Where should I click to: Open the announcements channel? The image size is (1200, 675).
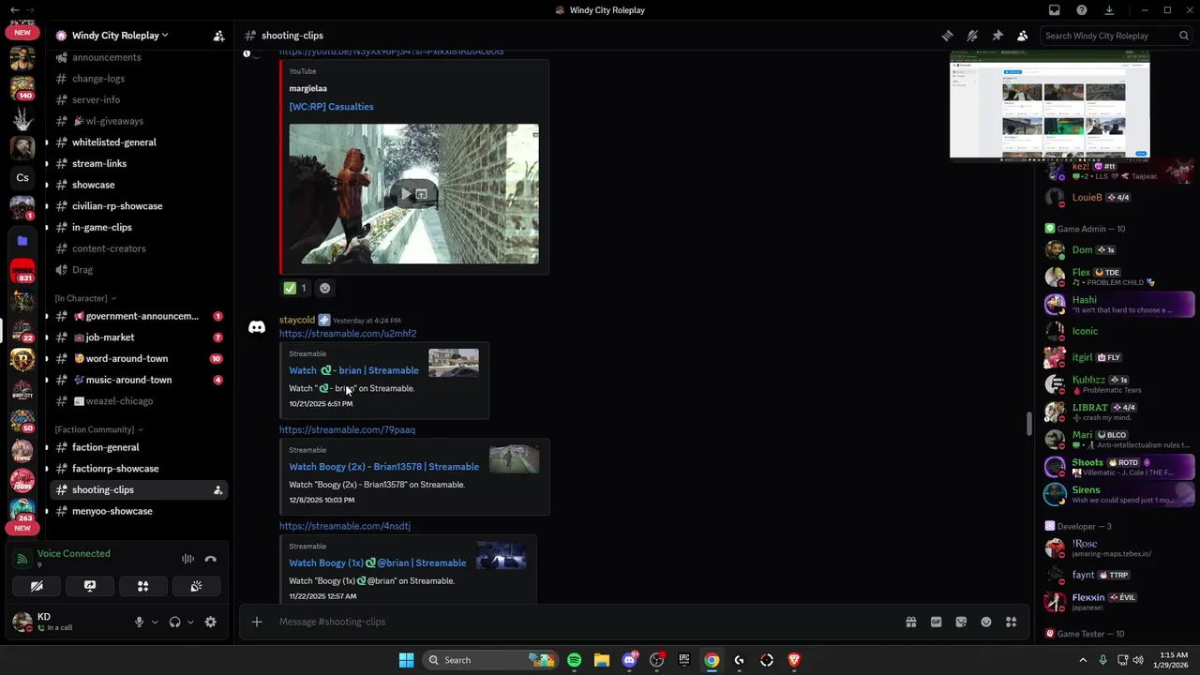[107, 57]
